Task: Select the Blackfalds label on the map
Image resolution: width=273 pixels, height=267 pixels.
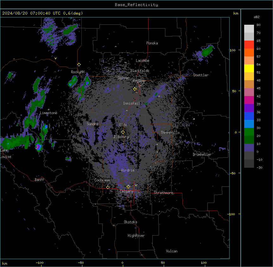Action: [140, 71]
